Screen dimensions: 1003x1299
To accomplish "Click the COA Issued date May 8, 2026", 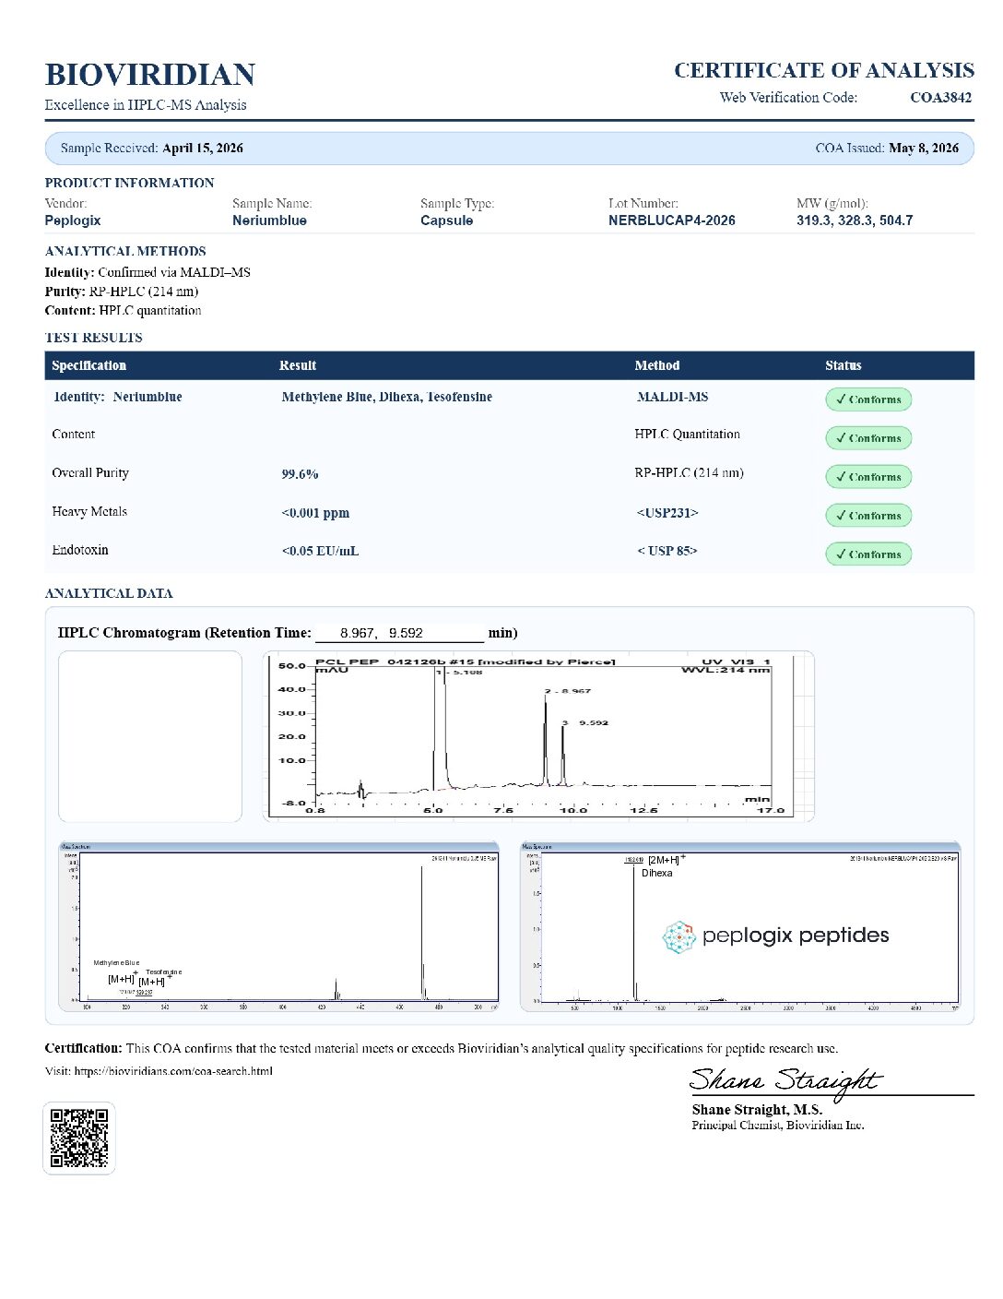I will point(924,148).
